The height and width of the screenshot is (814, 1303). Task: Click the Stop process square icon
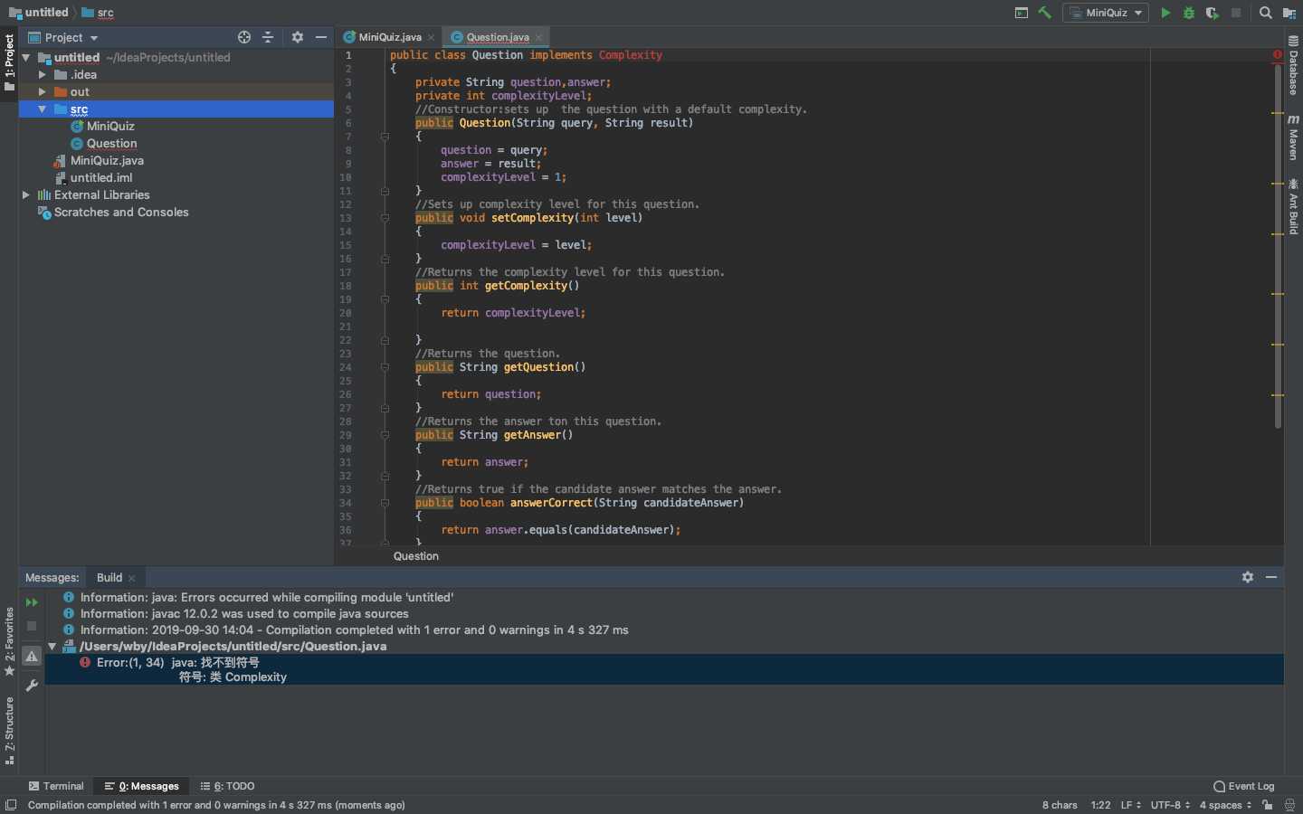1236,13
